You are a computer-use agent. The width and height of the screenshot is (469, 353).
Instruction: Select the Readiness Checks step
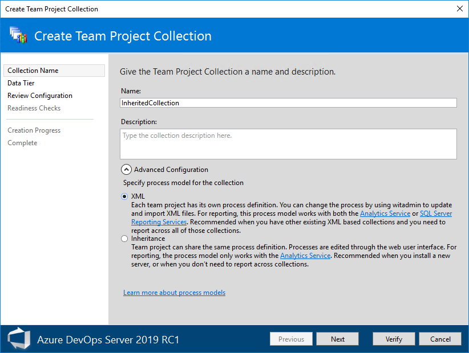34,108
